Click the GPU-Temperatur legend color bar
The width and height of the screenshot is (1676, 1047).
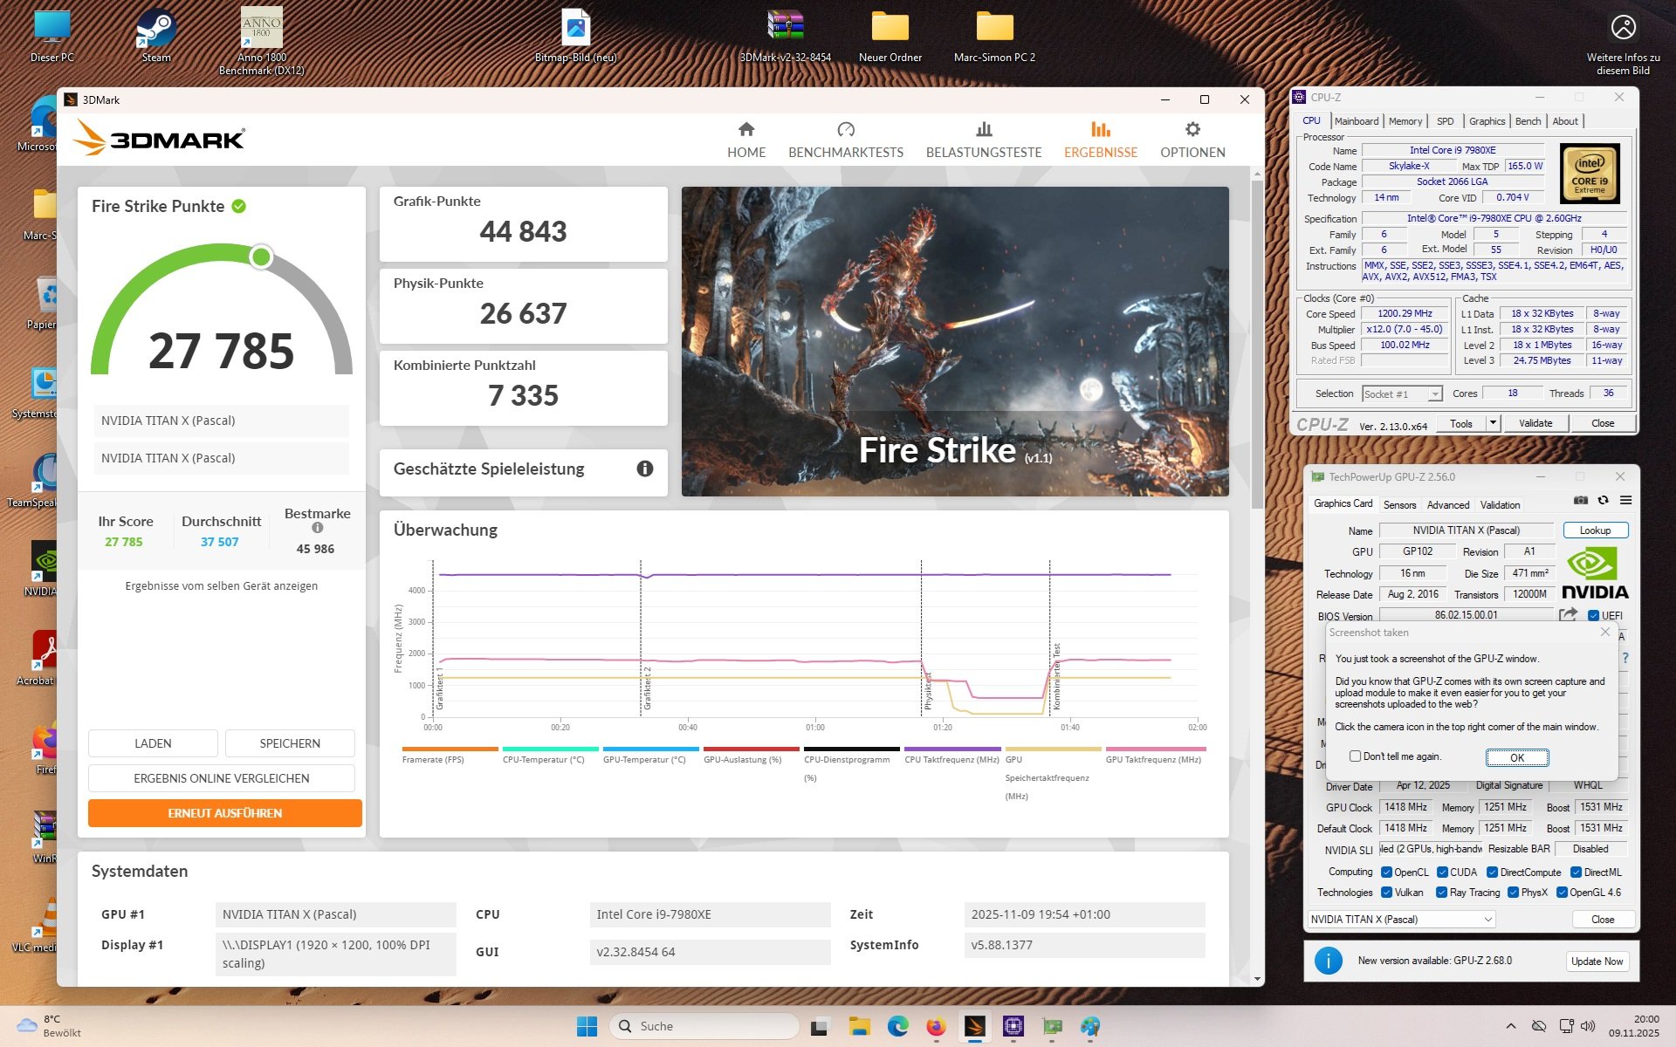(x=650, y=749)
